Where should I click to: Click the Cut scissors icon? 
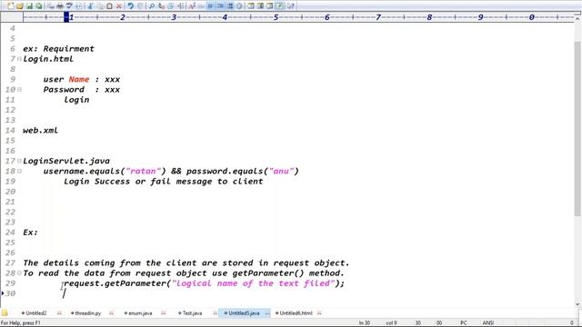coord(90,6)
